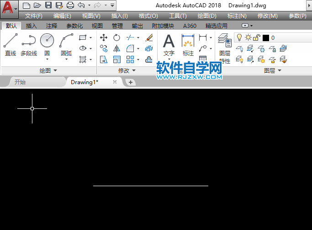This screenshot has height=230, width=312.
Task: Select the Ellipse draw tool
Action: pyautogui.click(x=83, y=48)
